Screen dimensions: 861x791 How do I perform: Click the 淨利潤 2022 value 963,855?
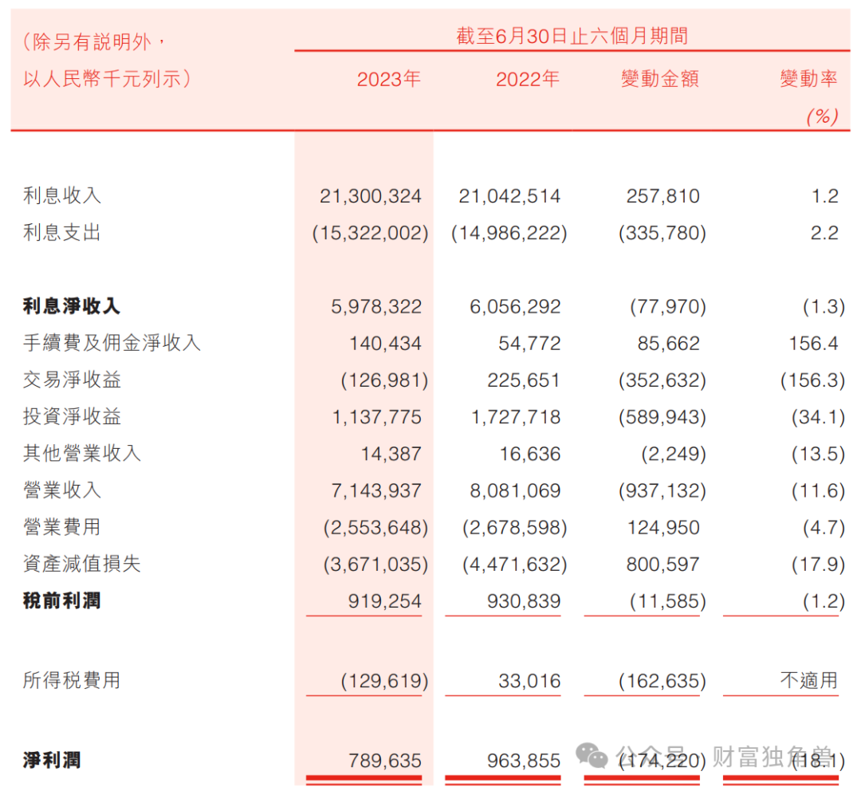(x=524, y=761)
